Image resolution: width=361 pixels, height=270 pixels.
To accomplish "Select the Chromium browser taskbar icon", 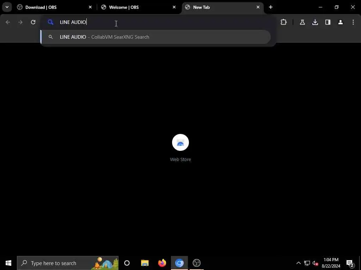I will coord(179,263).
